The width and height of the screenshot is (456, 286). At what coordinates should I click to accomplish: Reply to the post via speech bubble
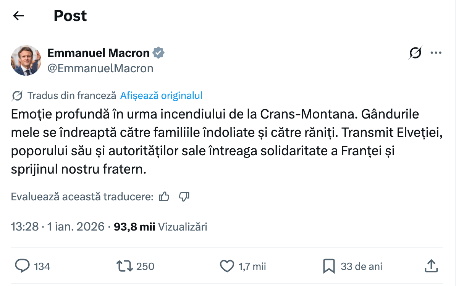pos(22,266)
